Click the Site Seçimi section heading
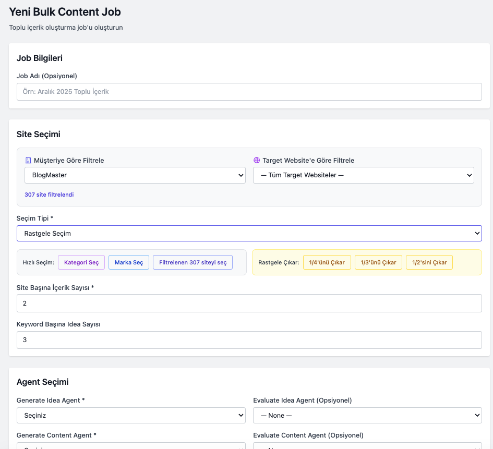 [39, 135]
